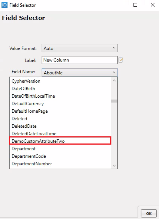Screen dimensions: 159x219
Task: Pick DeletedDate from the dropdown list
Action: pyautogui.click(x=60, y=126)
